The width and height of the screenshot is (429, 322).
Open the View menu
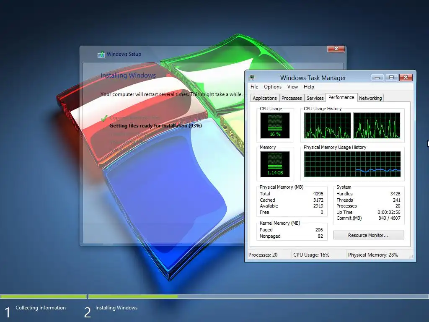coord(292,87)
